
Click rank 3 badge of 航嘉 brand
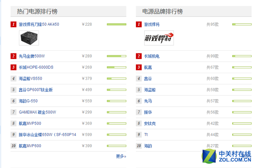click(x=139, y=67)
